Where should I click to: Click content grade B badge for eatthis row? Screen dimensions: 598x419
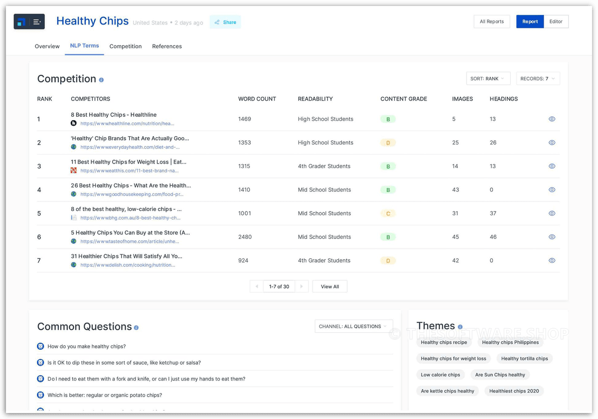tap(388, 167)
